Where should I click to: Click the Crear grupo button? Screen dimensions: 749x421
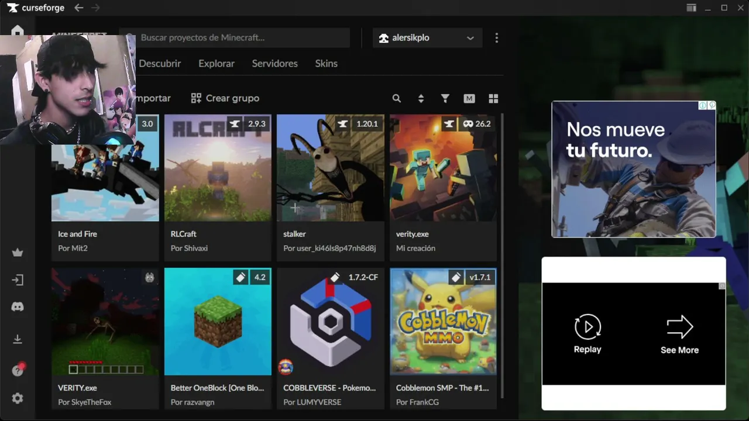click(225, 98)
